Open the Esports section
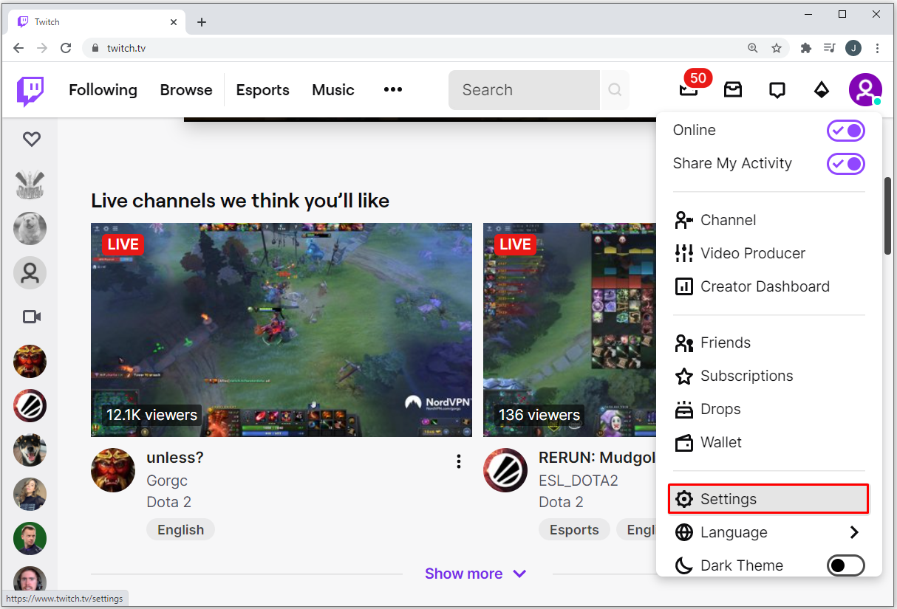This screenshot has height=609, width=897. click(262, 90)
